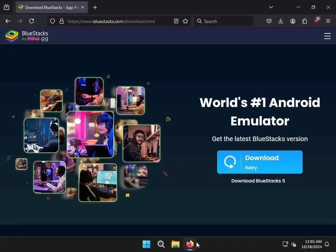This screenshot has width=336, height=252.
Task: Toggle reader view icon in address bar
Action: [x=176, y=21]
